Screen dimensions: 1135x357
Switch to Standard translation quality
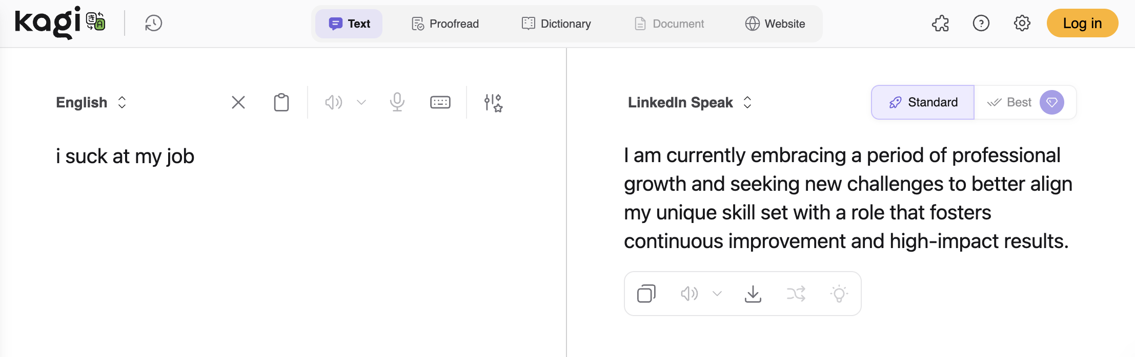922,102
